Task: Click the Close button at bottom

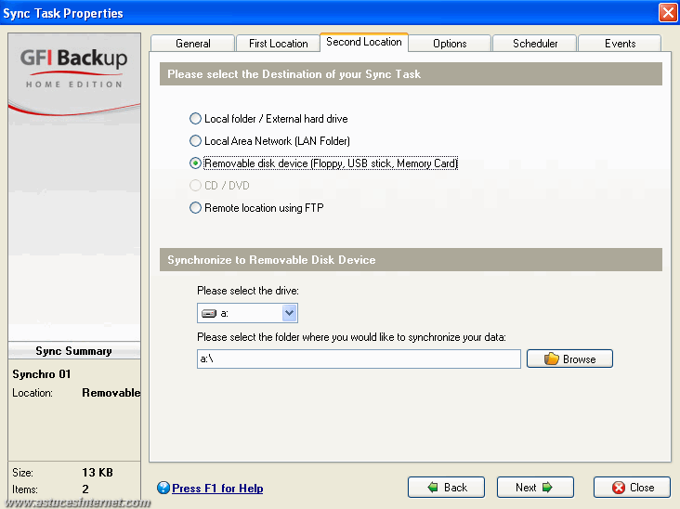Action: [x=632, y=488]
